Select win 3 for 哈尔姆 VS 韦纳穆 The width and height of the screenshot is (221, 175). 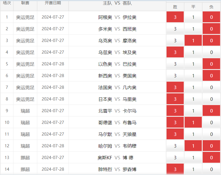pos(175,146)
